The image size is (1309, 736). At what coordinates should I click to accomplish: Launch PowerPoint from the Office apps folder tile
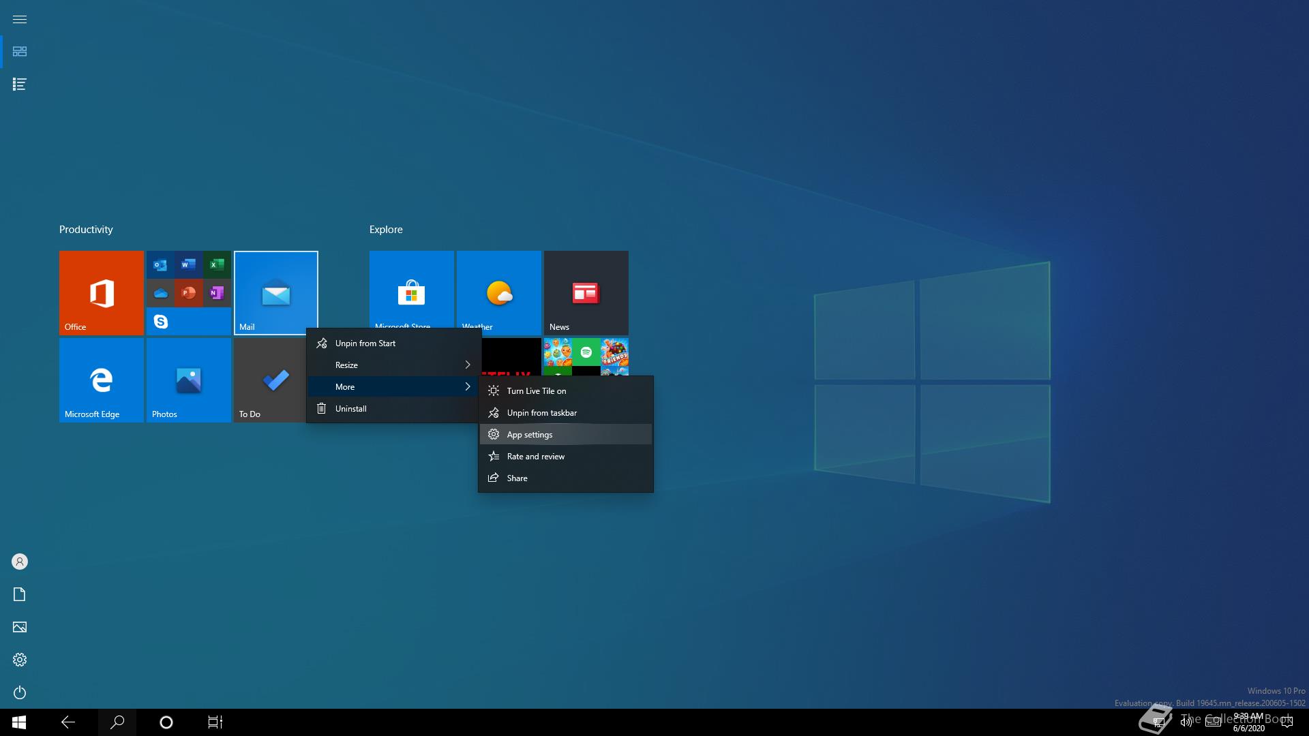pos(189,293)
